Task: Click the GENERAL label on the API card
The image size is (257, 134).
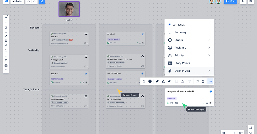Action: (x=172, y=98)
